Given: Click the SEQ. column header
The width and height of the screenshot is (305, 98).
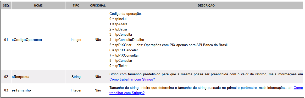Looking at the screenshot, I should coord(6,6).
